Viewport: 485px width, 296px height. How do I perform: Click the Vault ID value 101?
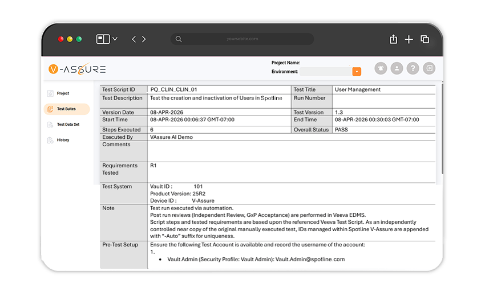198,187
